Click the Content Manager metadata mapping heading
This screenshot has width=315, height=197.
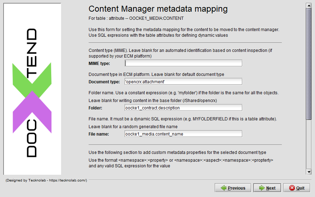coord(158,9)
